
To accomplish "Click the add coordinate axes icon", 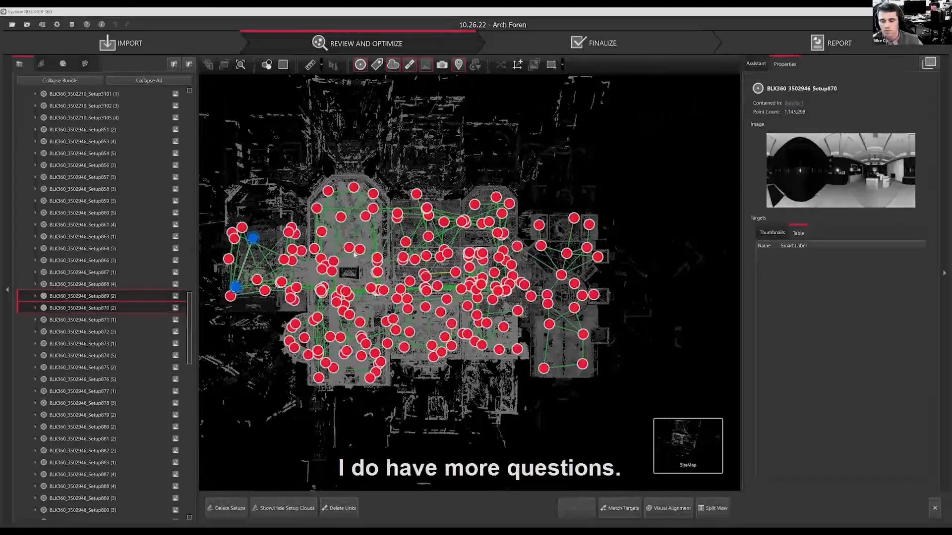I will [x=518, y=64].
